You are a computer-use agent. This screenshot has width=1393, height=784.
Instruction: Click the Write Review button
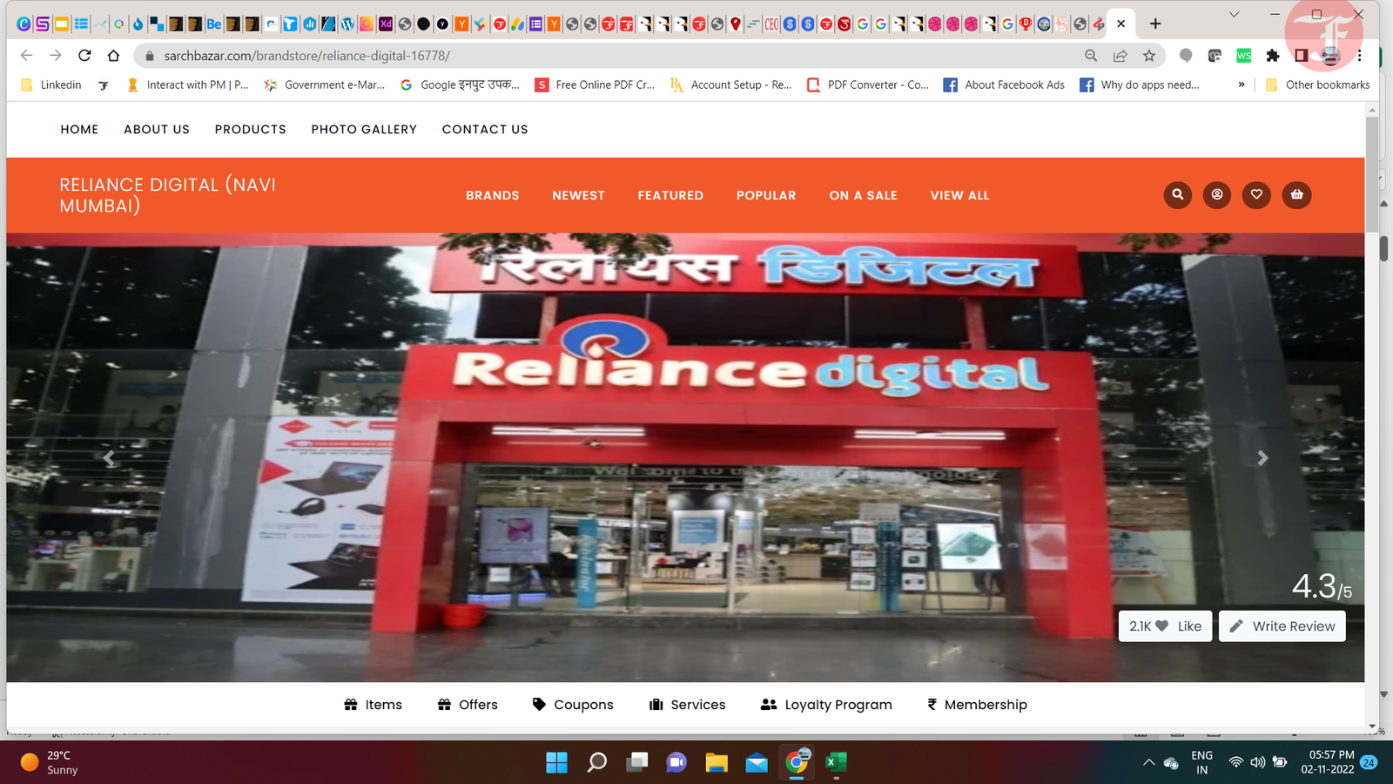coord(1282,625)
